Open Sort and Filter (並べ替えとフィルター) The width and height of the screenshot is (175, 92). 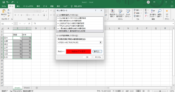(x=153, y=13)
